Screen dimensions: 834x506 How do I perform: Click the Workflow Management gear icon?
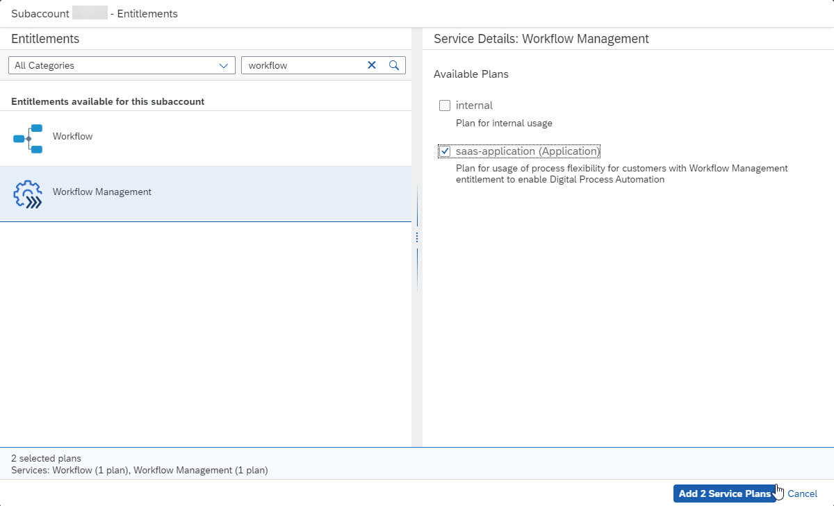(x=28, y=194)
